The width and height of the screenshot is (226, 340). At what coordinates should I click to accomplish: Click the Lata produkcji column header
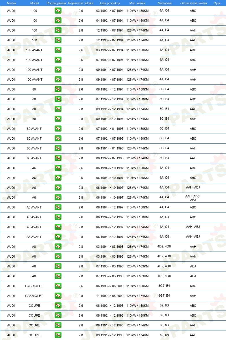click(110, 3)
